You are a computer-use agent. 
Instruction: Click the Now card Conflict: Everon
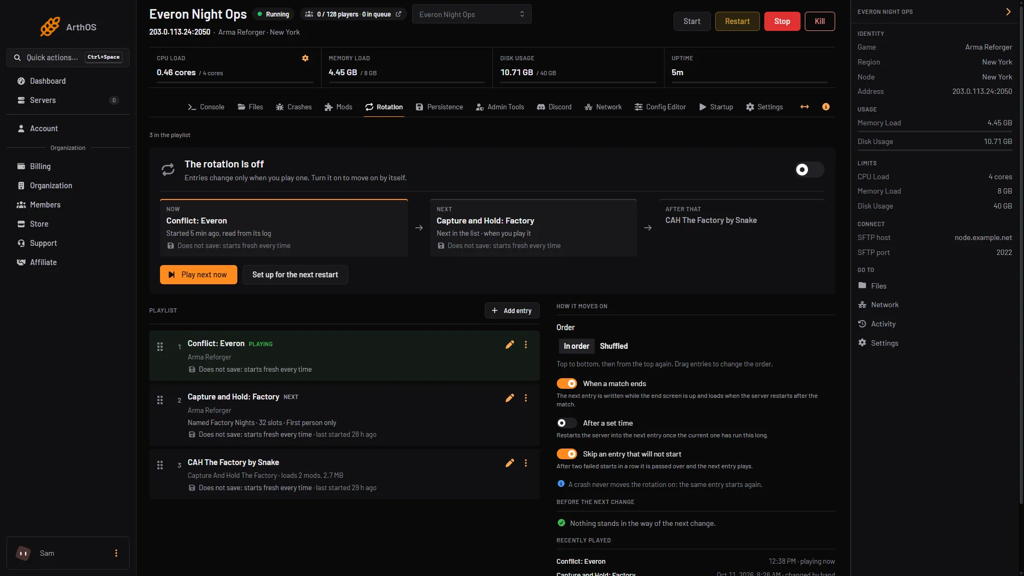tap(284, 228)
